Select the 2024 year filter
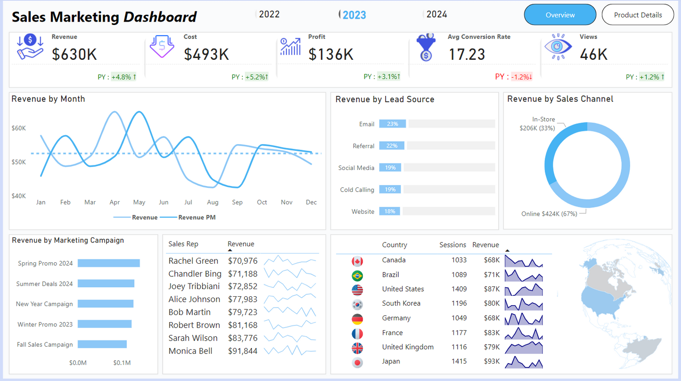 pos(436,15)
